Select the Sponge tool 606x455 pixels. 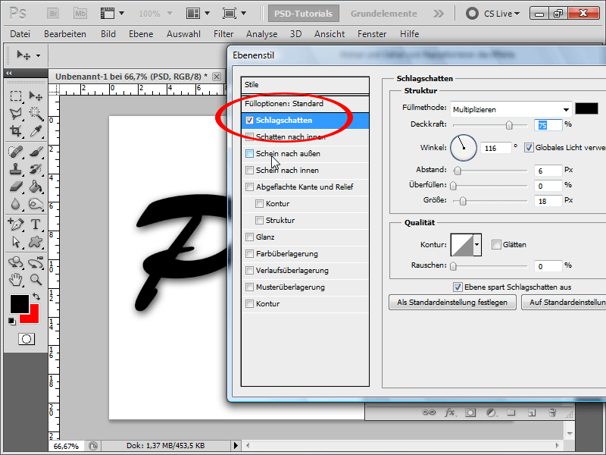pos(36,204)
